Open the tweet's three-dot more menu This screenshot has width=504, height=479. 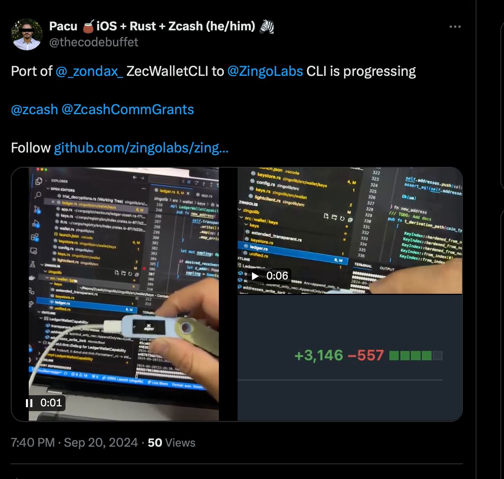(455, 27)
